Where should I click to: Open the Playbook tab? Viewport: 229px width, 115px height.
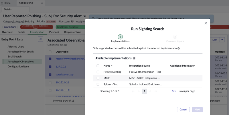click(x=54, y=32)
